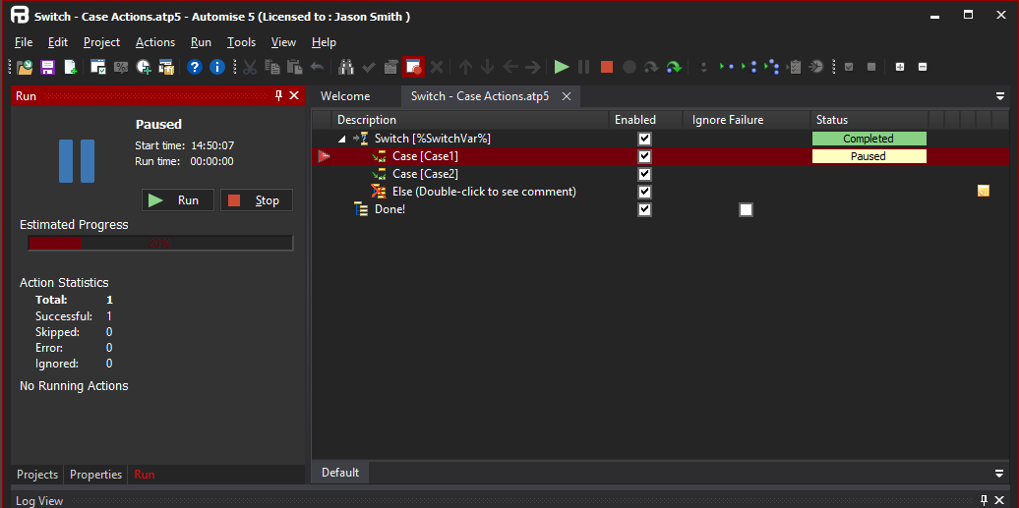Toggle Enabled checkbox for Done! action
This screenshot has height=508, width=1019.
[x=644, y=209]
